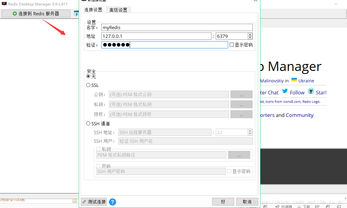Click the 下载 download arrow icon

(x=299, y=207)
